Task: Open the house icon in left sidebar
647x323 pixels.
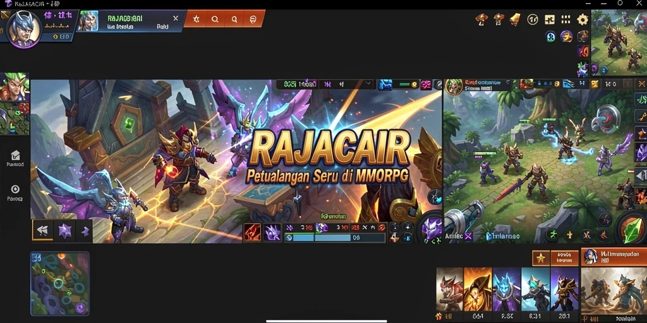Action: pos(15,155)
